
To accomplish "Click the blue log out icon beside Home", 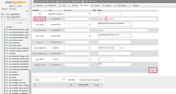I will pos(13,6).
